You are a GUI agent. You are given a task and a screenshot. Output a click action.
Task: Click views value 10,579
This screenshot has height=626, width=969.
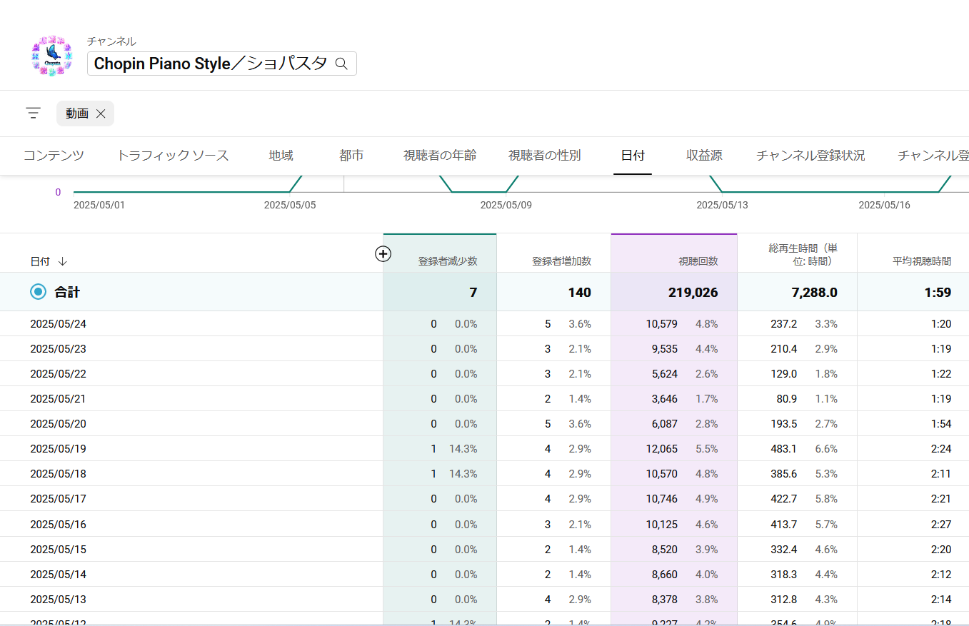click(x=662, y=324)
